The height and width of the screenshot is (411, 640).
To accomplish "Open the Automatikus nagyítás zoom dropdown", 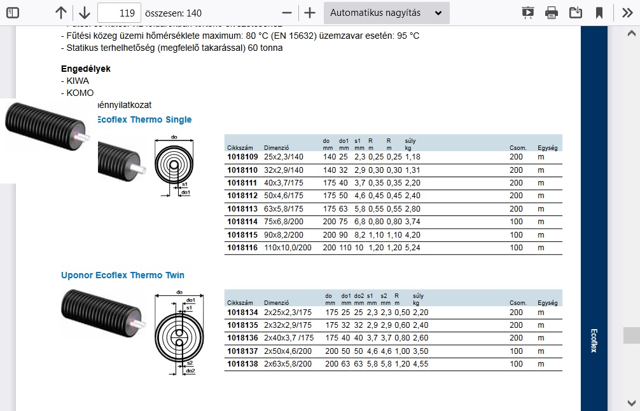I will click(386, 13).
